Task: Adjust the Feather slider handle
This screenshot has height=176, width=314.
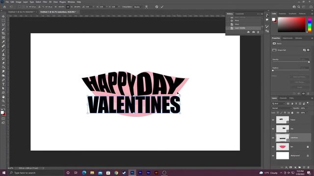Action: click(273, 70)
